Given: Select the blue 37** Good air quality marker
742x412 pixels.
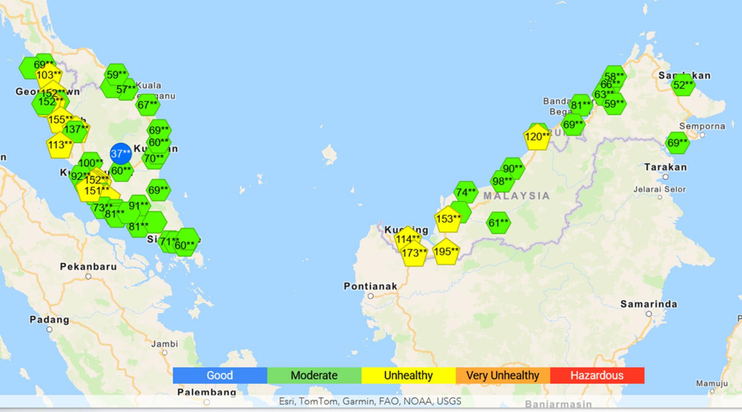Looking at the screenshot, I should [121, 154].
